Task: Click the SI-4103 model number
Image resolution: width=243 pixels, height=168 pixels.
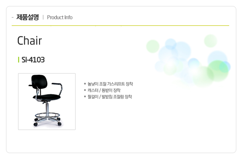Action: tap(33, 60)
